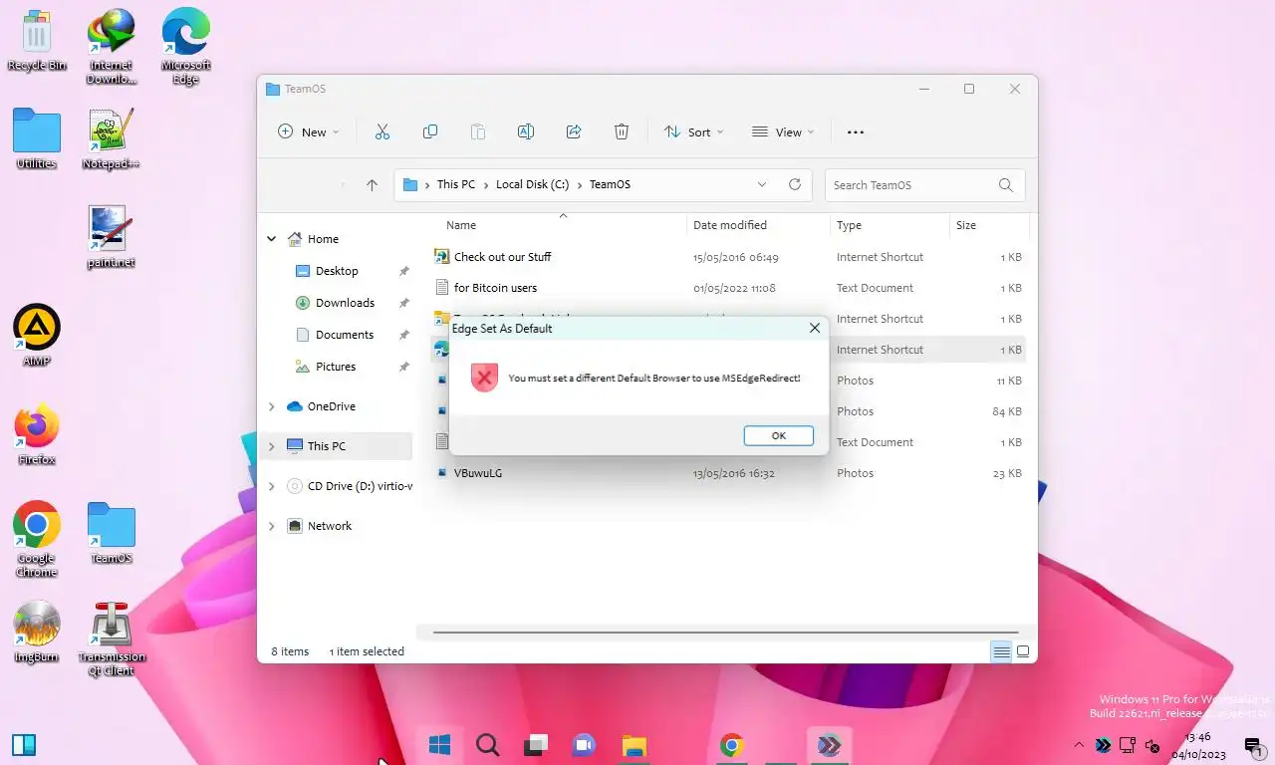Screen dimensions: 1275x765
Task: Click the Share icon in toolbar
Action: tap(574, 131)
